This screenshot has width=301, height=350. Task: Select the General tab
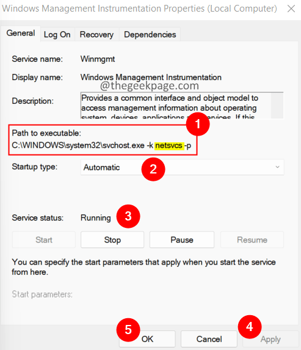coord(21,33)
